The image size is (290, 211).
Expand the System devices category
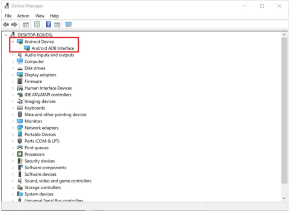13,194
